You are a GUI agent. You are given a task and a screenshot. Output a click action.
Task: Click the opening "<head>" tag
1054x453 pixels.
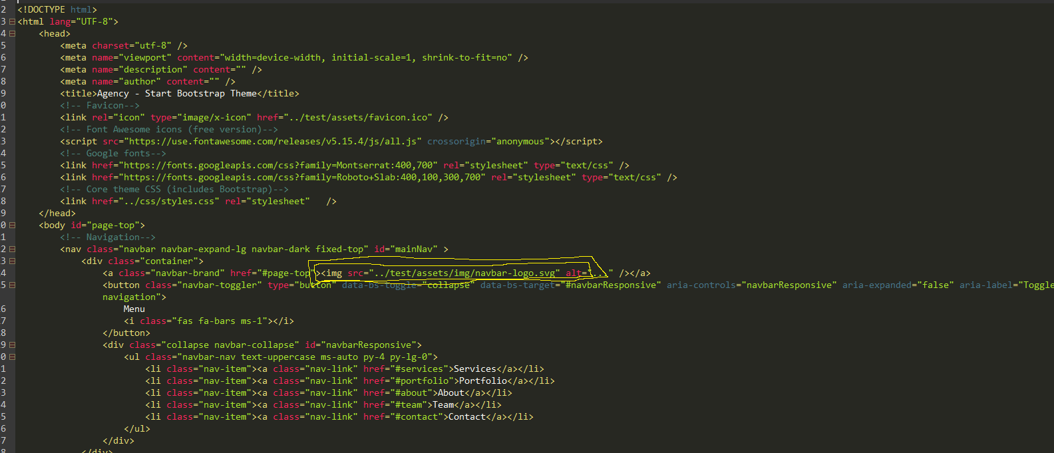pyautogui.click(x=55, y=34)
